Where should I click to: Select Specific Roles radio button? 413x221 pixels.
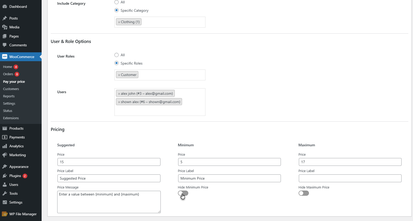117,63
